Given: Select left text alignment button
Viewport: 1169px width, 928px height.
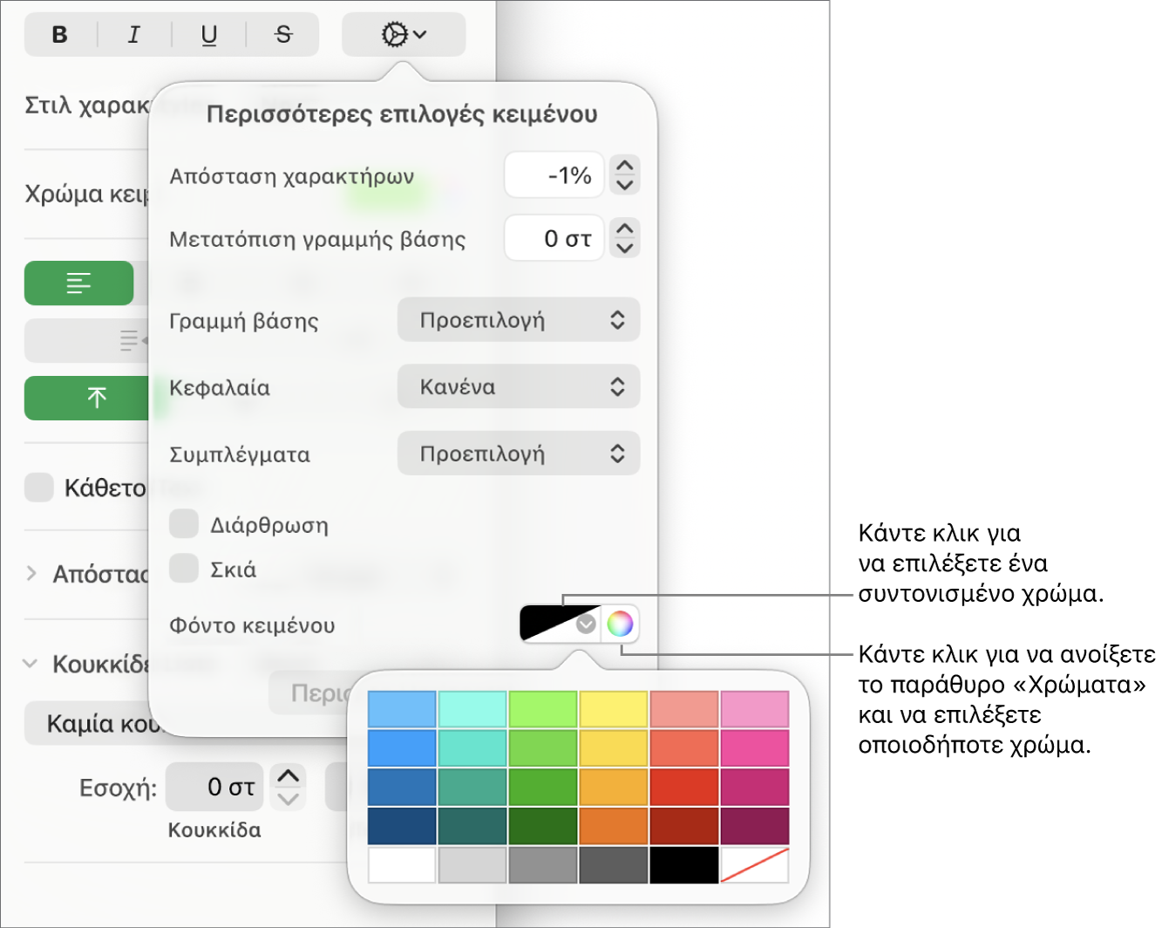Looking at the screenshot, I should pos(79,283).
